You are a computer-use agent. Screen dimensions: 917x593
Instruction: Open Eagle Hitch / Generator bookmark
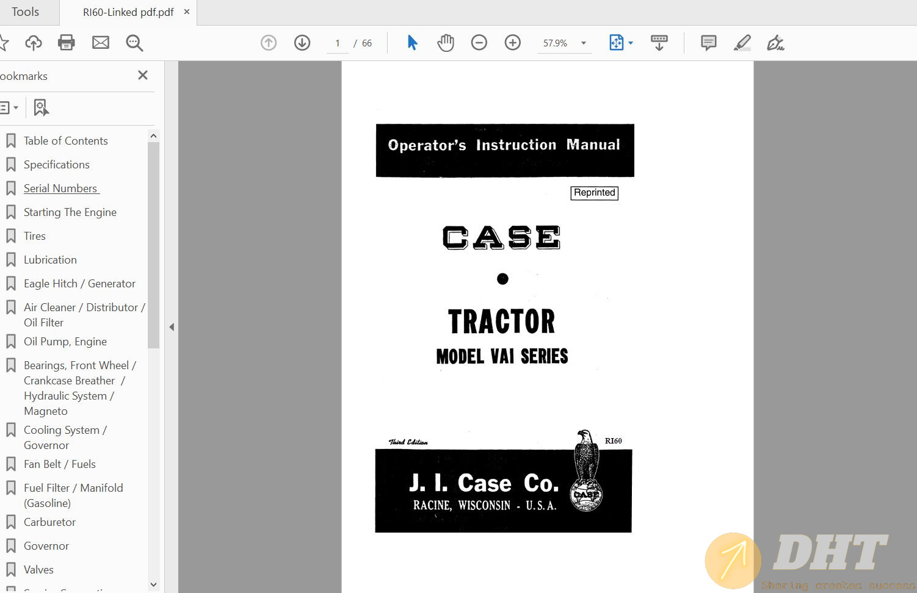coord(79,284)
